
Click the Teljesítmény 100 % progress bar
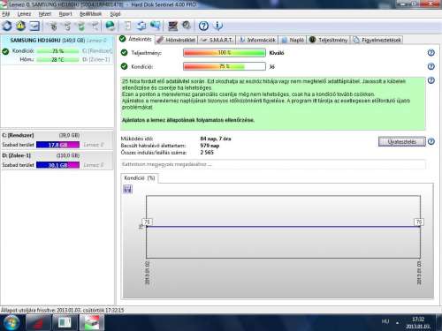pyautogui.click(x=225, y=53)
